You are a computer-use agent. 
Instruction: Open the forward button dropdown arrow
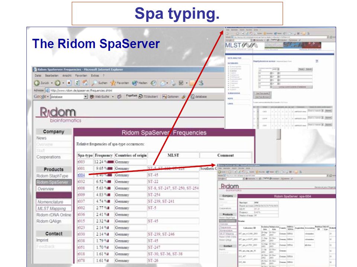pyautogui.click(x=63, y=83)
